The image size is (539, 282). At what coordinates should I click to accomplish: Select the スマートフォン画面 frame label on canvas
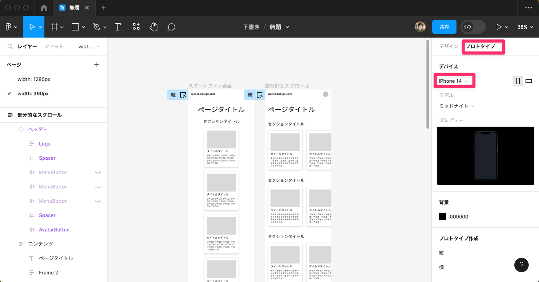[210, 86]
